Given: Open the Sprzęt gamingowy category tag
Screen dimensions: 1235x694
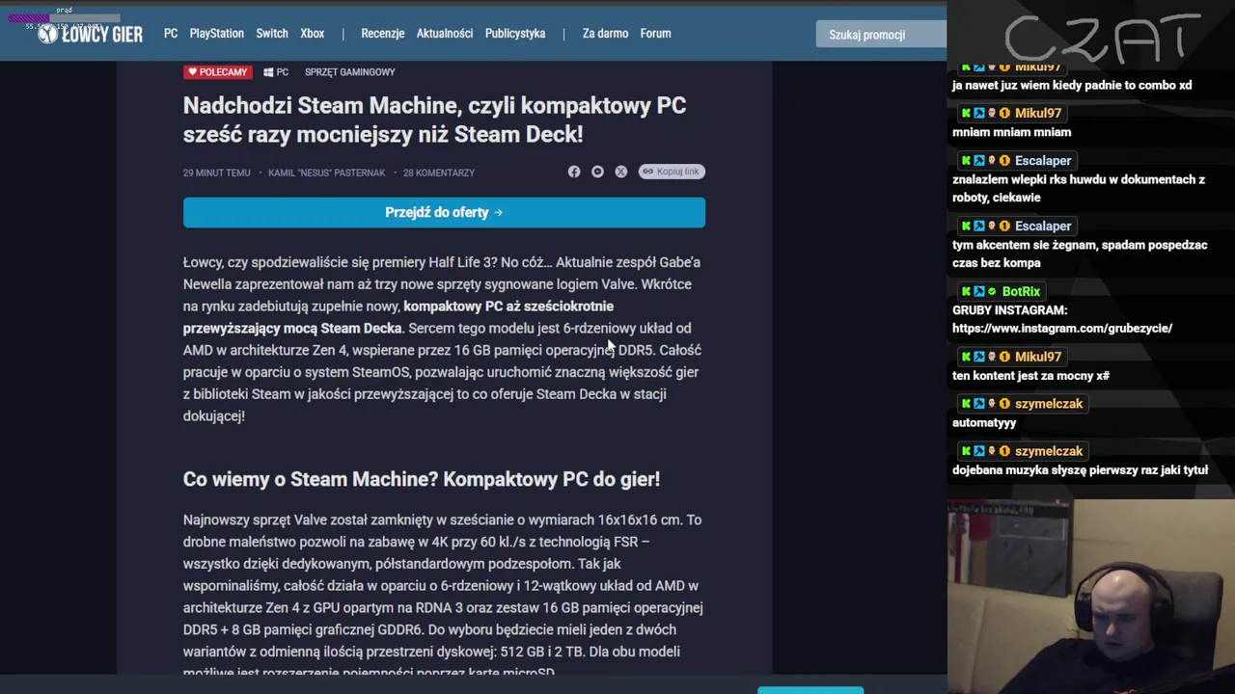Looking at the screenshot, I should [349, 72].
